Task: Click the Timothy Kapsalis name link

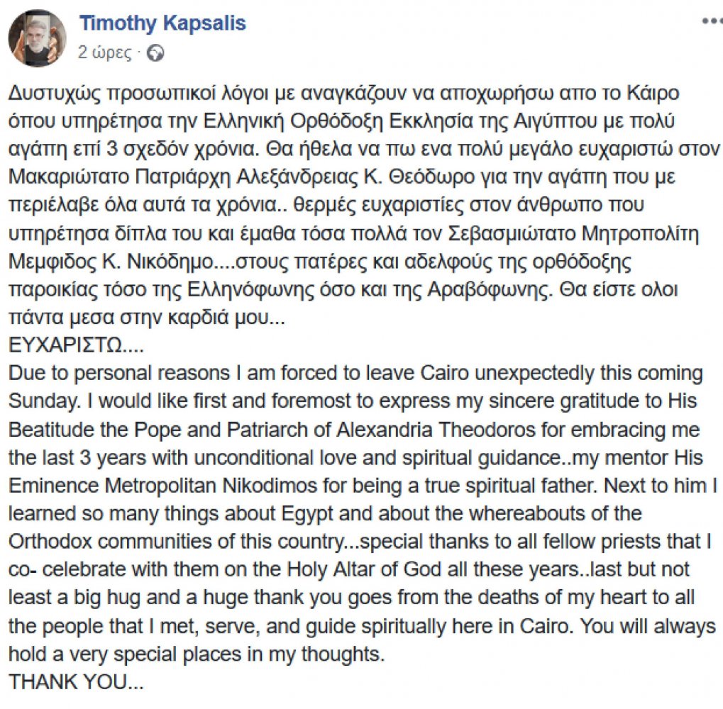Action: click(x=162, y=23)
